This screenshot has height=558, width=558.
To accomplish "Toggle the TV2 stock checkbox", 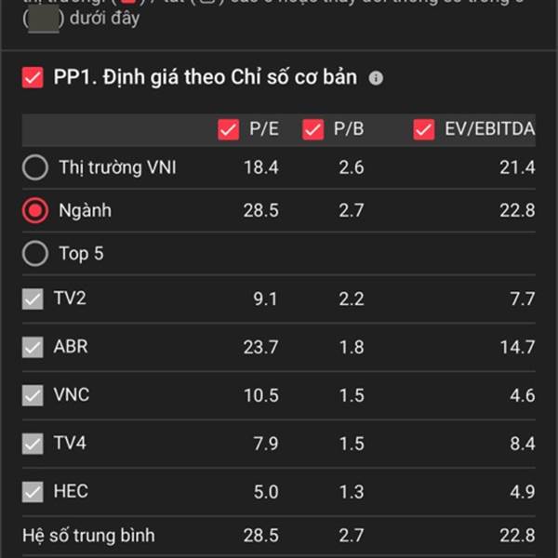I will (x=33, y=299).
